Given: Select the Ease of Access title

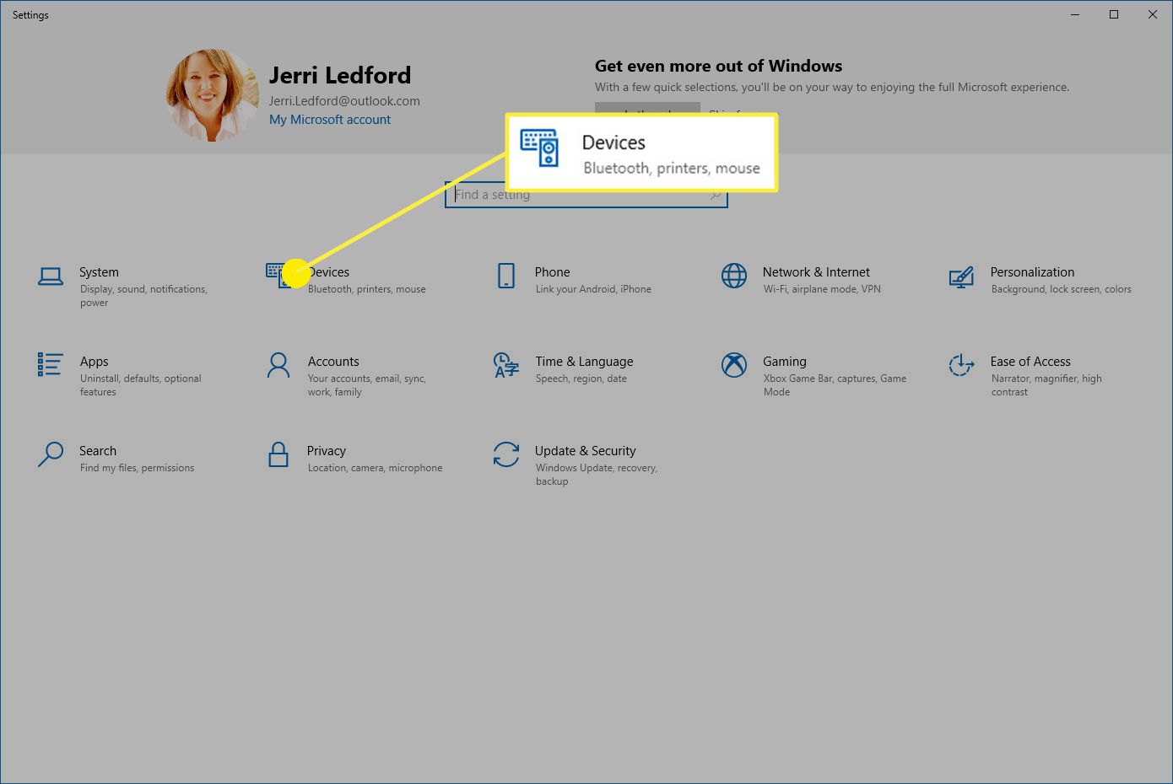Looking at the screenshot, I should point(1030,362).
